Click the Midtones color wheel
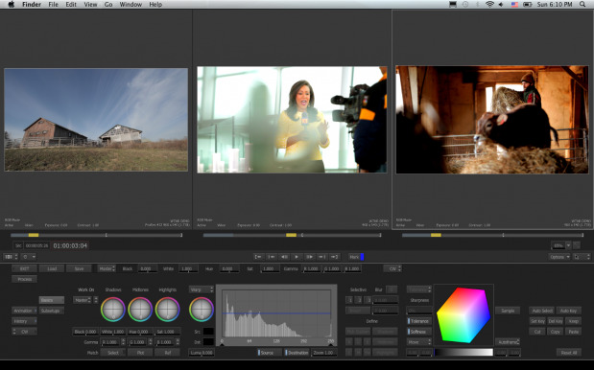The image size is (594, 370). pyautogui.click(x=140, y=309)
